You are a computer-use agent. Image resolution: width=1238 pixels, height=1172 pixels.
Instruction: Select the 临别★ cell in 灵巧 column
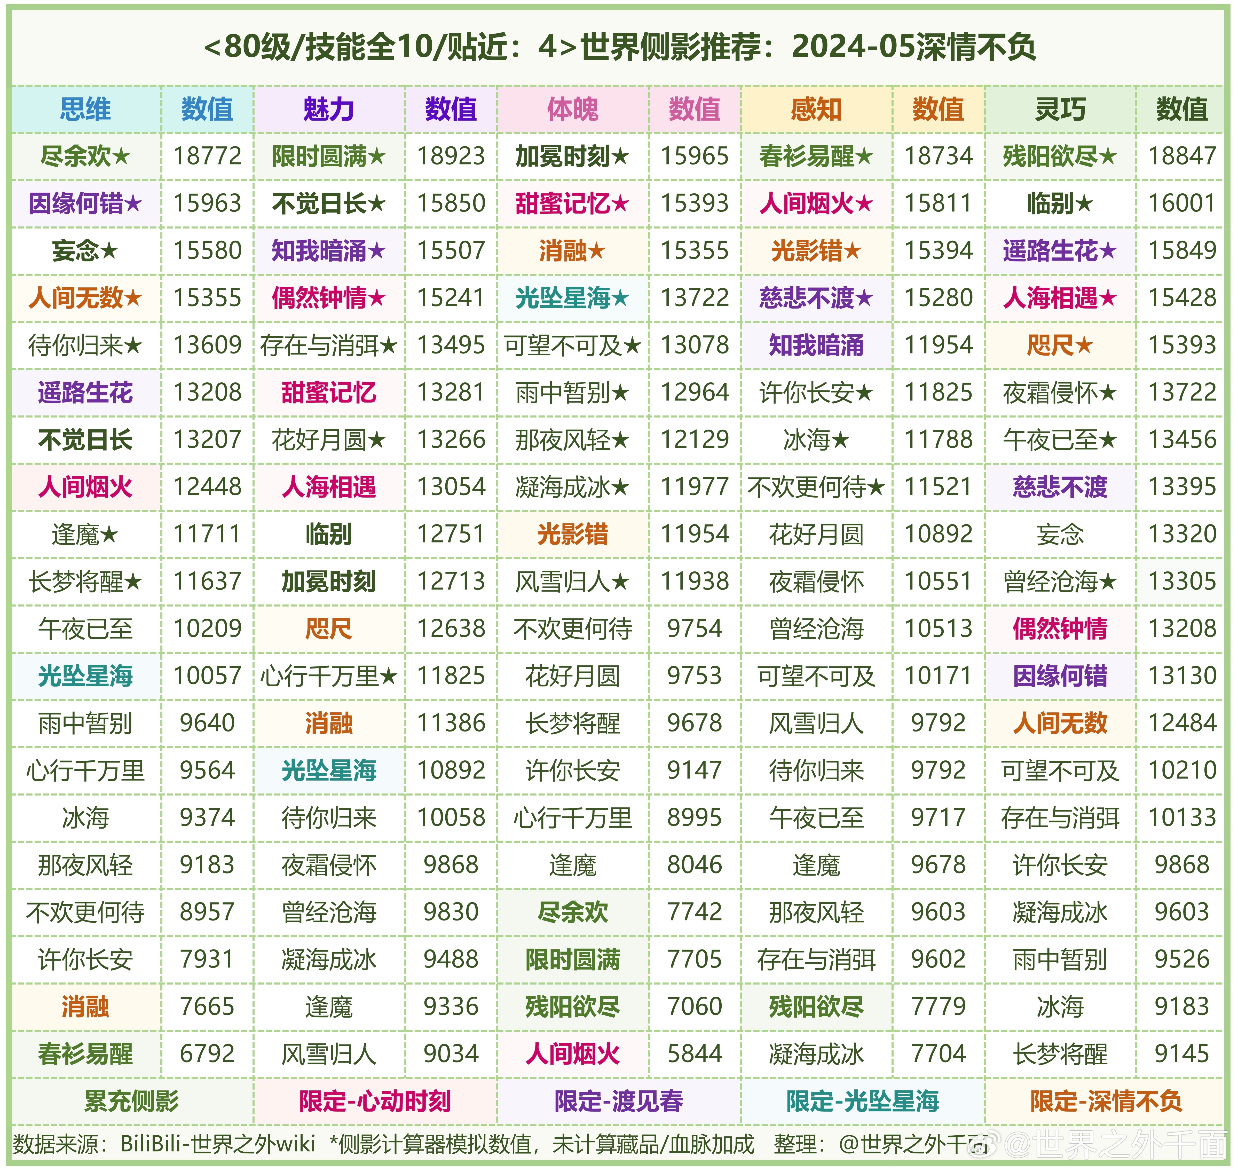[1060, 204]
